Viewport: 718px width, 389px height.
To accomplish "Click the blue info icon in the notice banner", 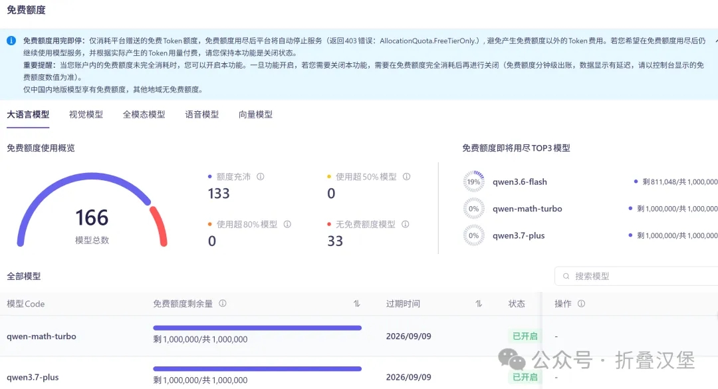I will pos(11,41).
